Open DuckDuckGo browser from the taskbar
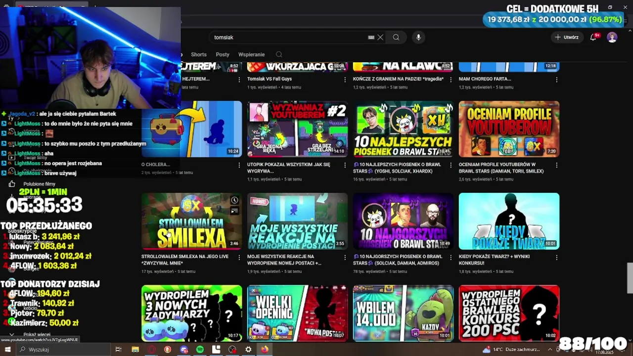Screen dimensions: 633x356 pyautogui.click(x=168, y=350)
